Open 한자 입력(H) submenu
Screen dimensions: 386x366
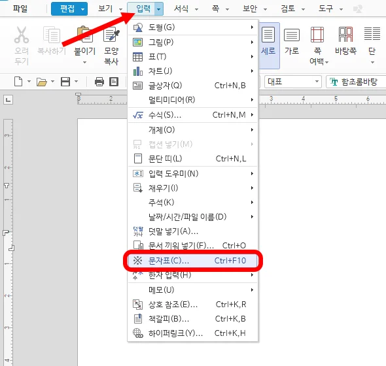point(193,275)
